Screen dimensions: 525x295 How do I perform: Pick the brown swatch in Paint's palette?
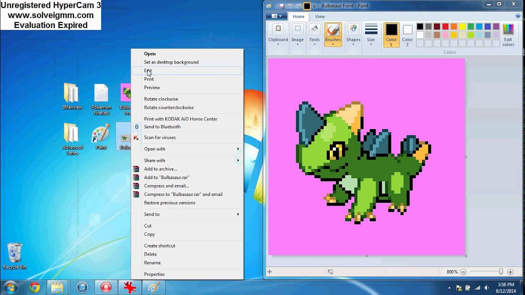[437, 35]
